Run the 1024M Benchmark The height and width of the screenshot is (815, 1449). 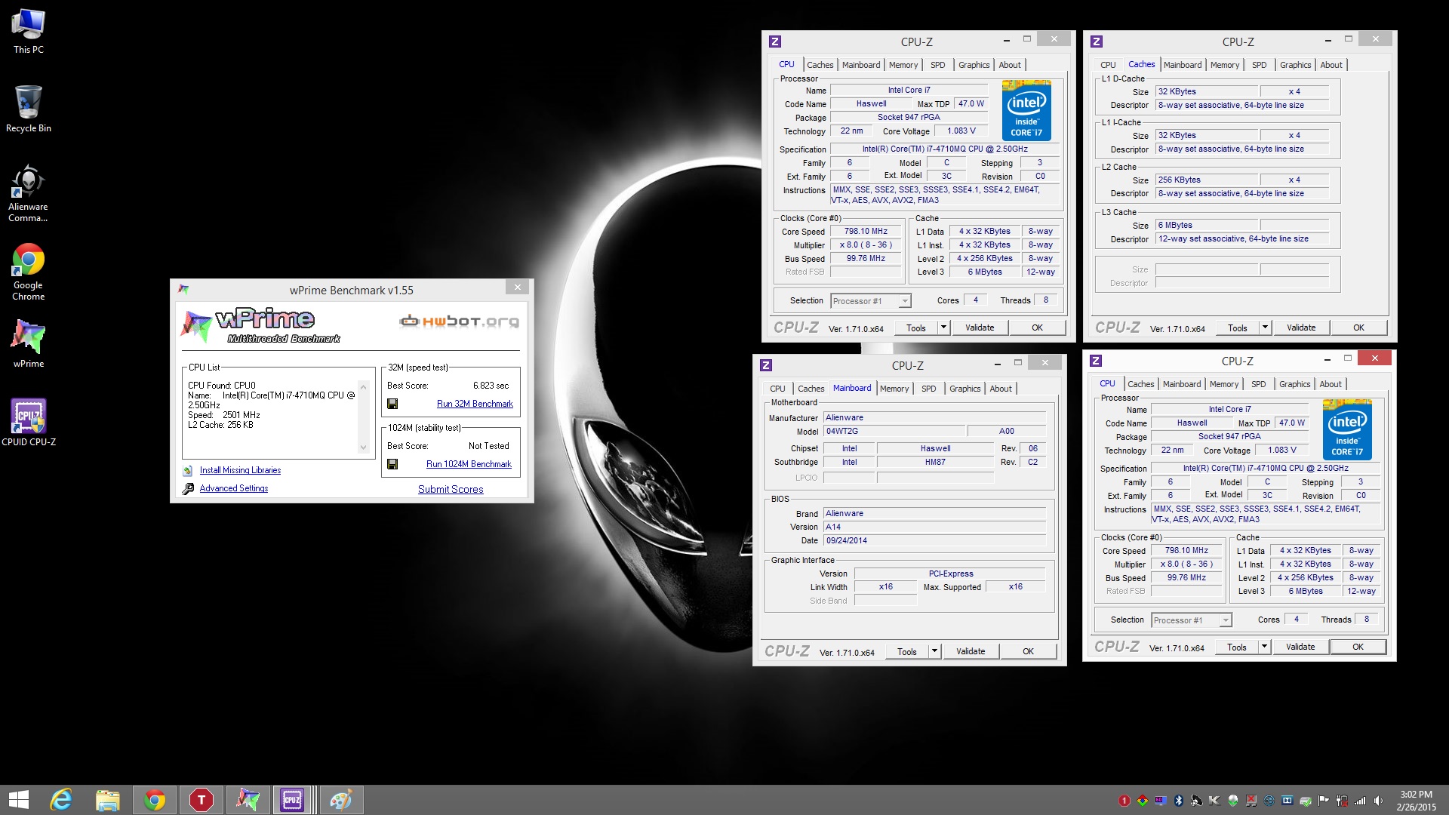tap(469, 464)
